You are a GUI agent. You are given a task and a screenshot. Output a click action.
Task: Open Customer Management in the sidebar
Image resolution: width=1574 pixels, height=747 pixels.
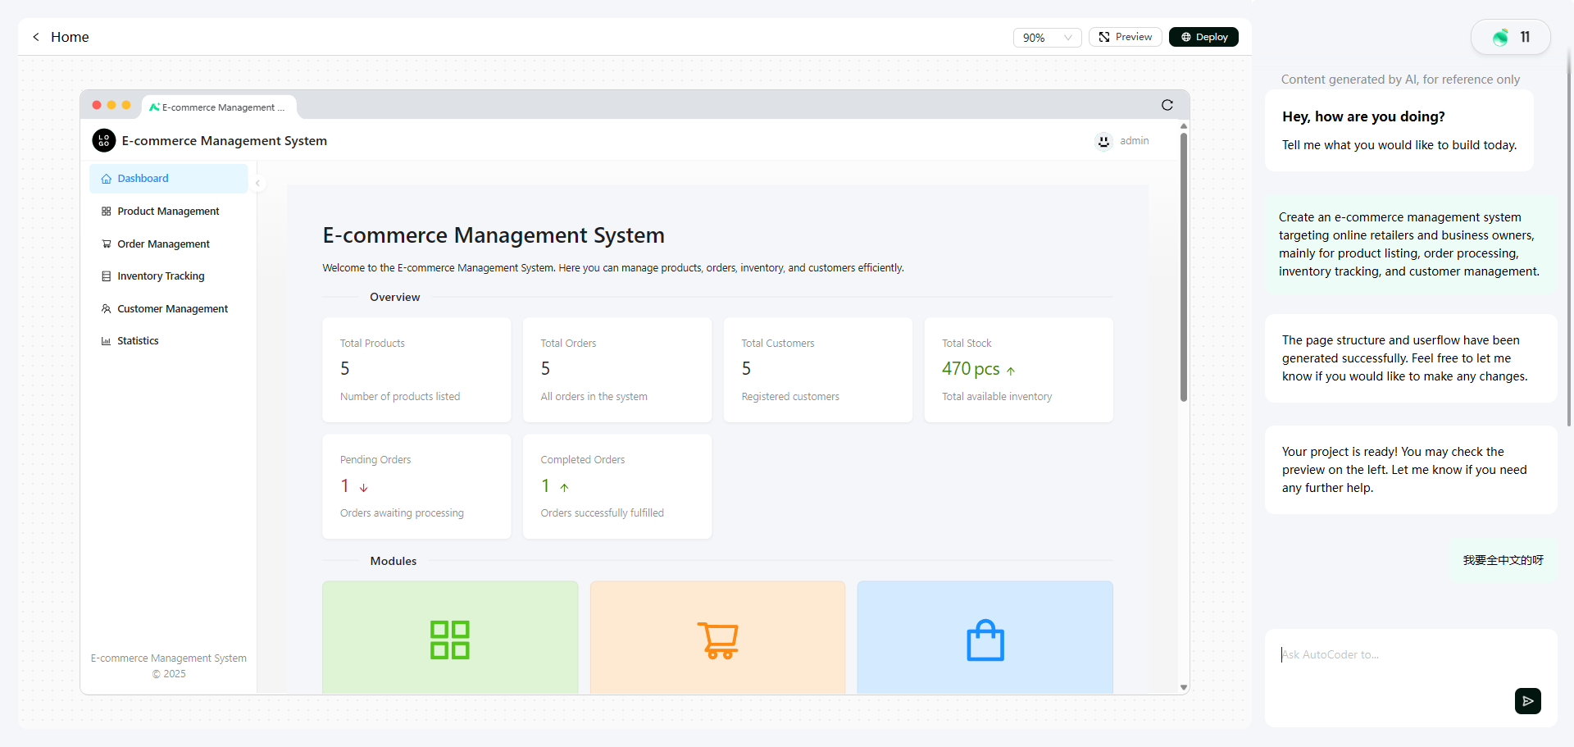pos(169,309)
